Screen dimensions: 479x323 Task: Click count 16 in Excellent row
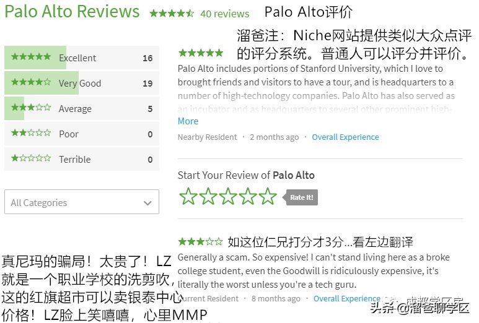coord(147,58)
